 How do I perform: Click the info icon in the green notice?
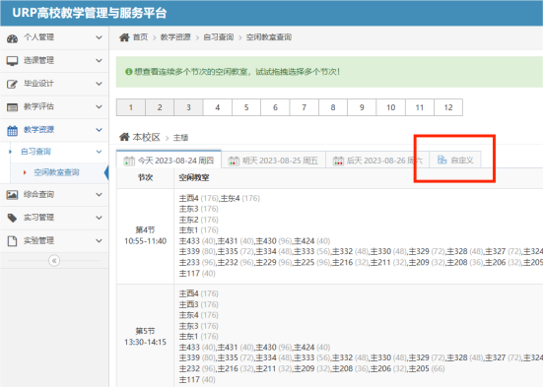click(x=128, y=72)
